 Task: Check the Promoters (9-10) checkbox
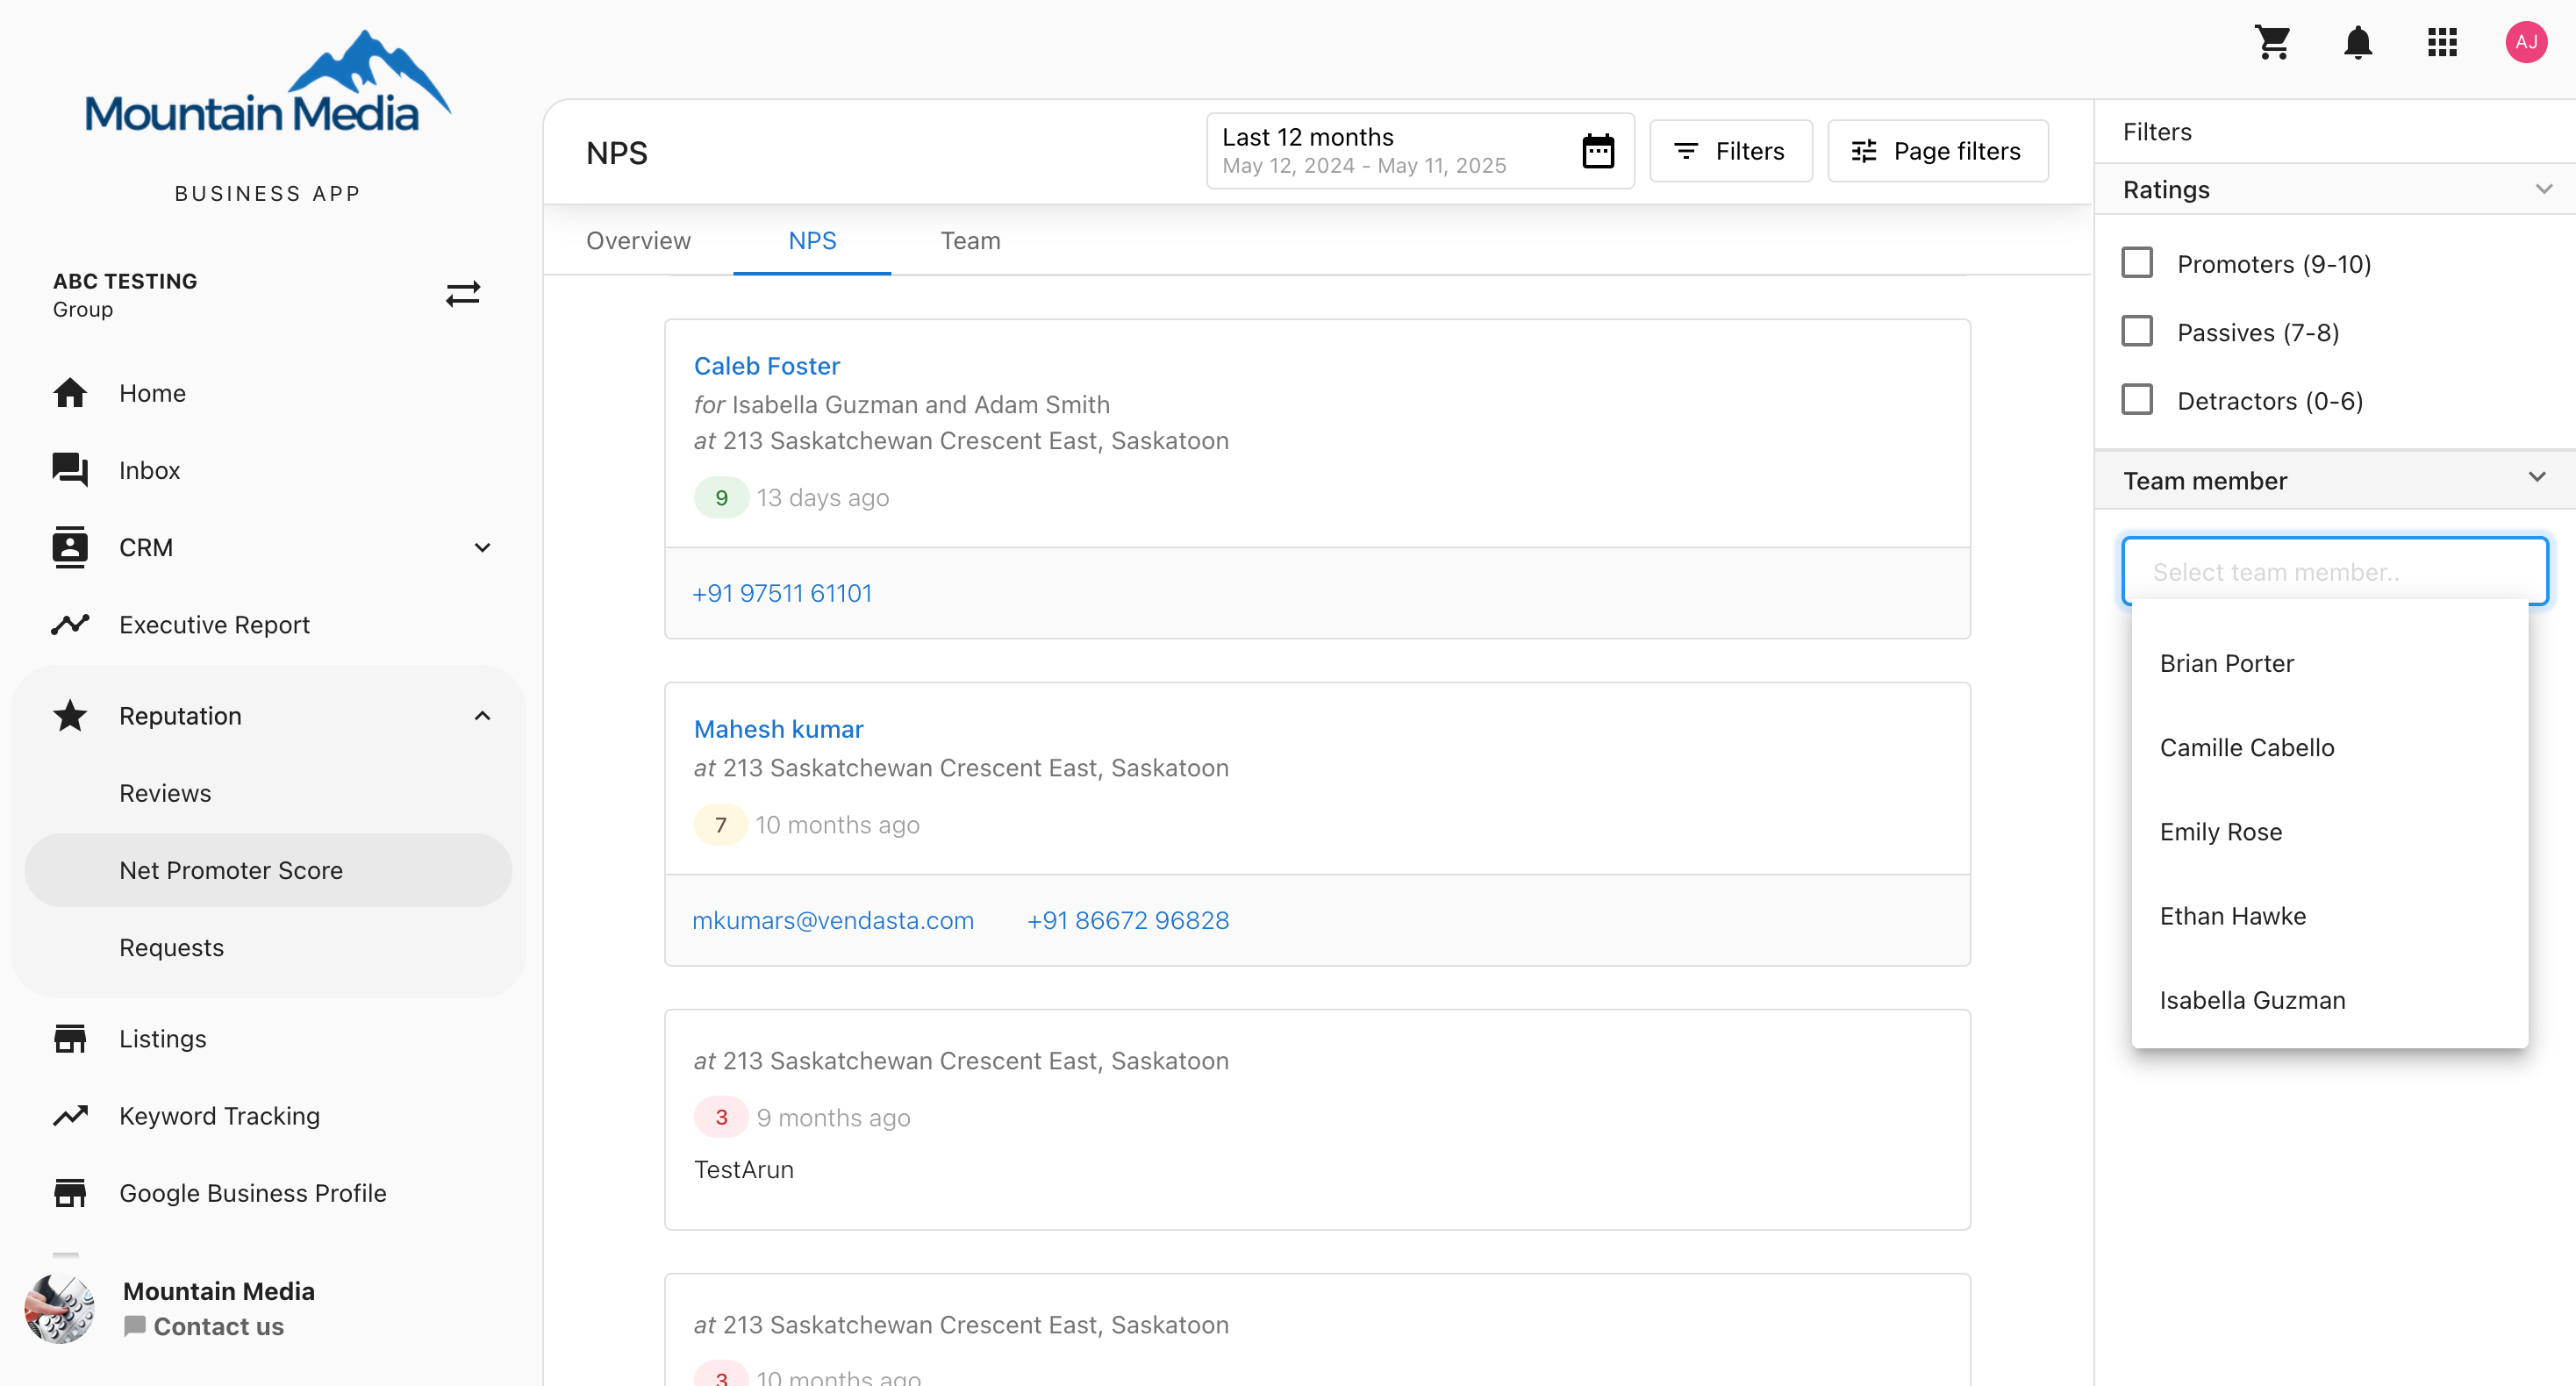click(2137, 263)
